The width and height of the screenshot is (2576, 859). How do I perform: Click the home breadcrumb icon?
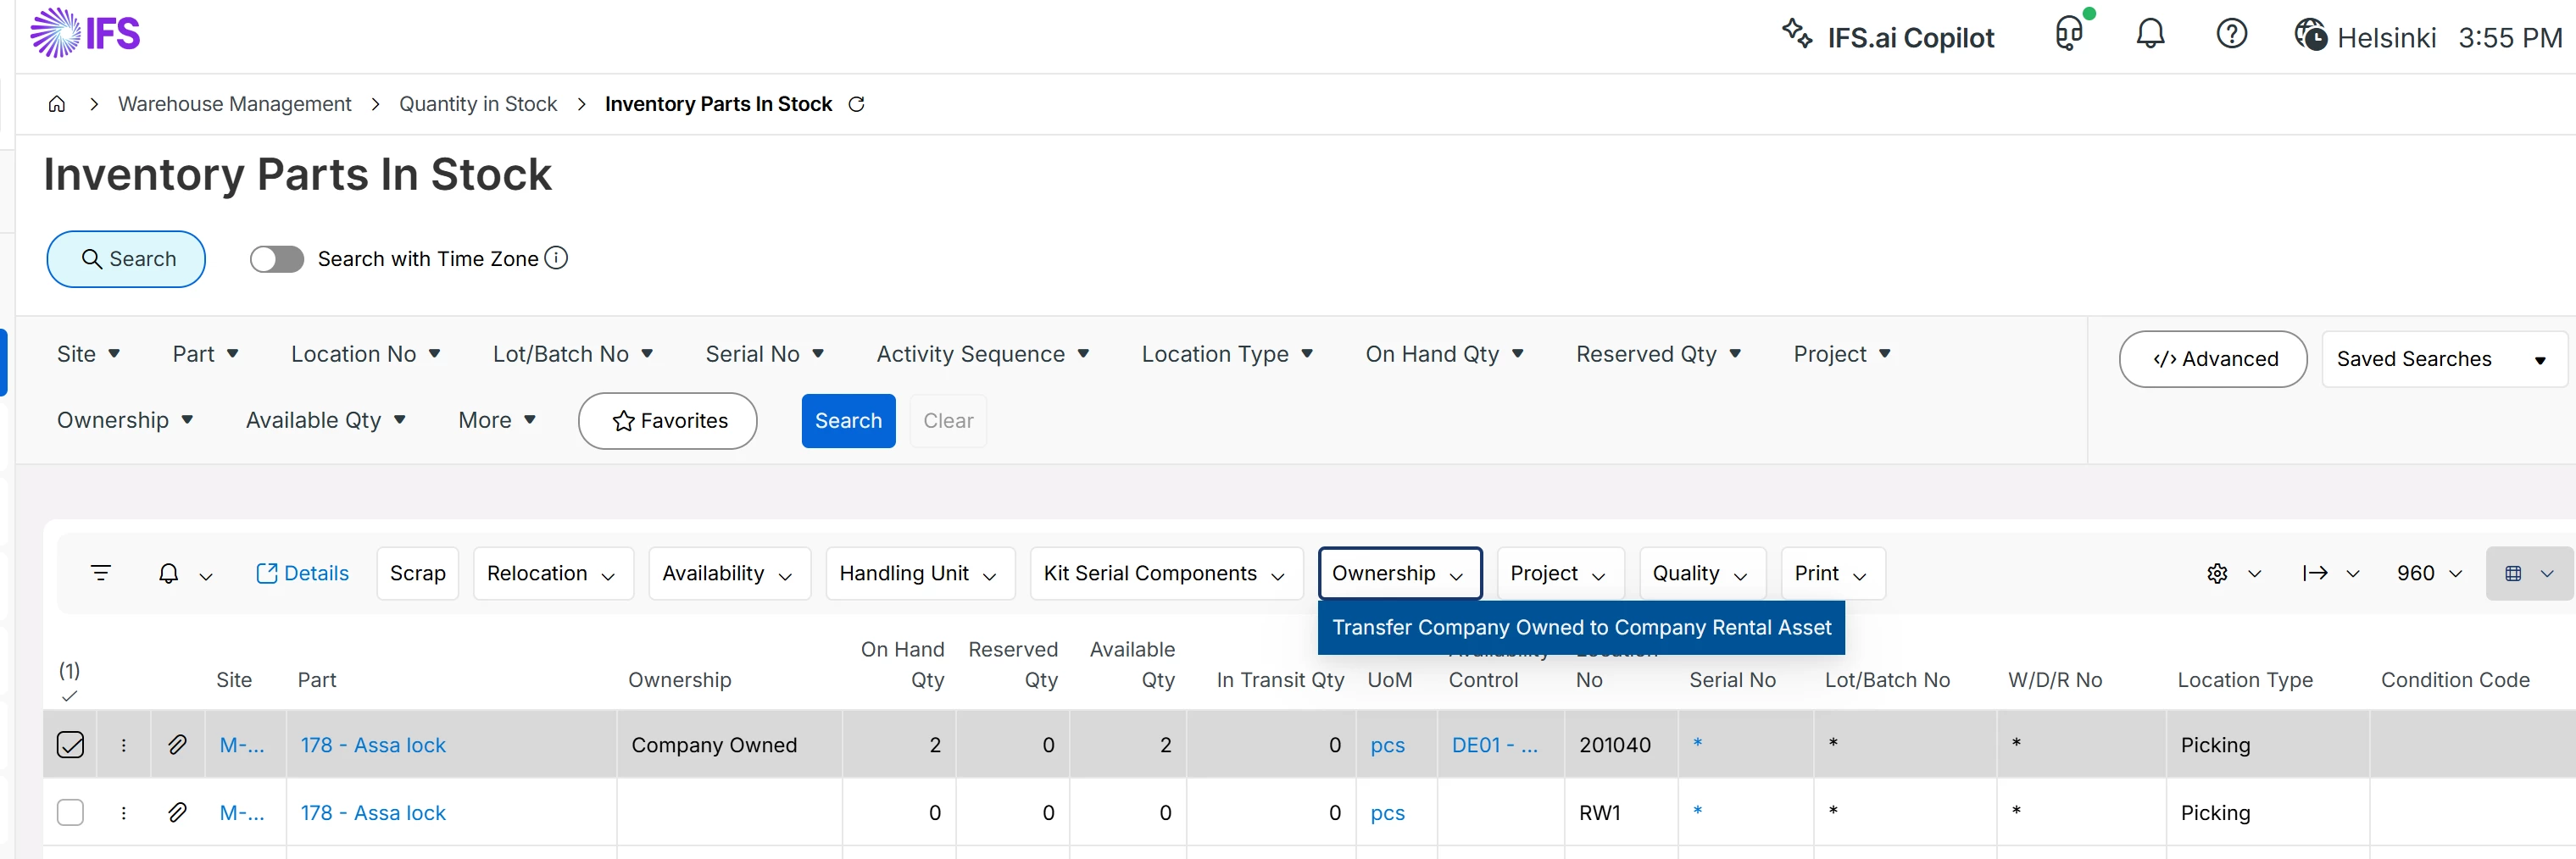57,104
